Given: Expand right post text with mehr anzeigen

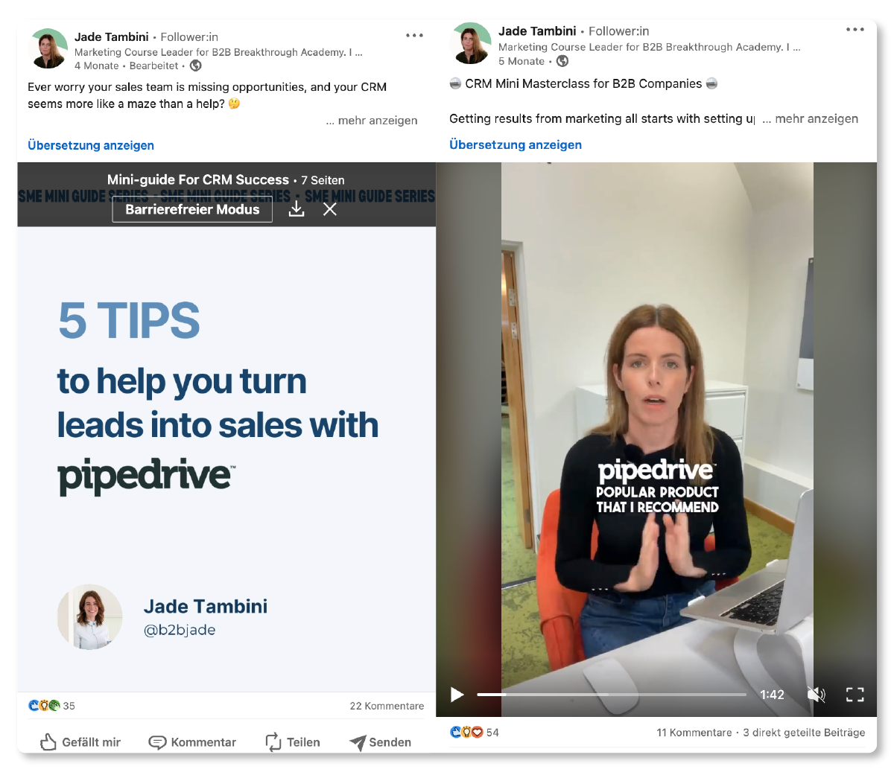Looking at the screenshot, I should pos(811,118).
